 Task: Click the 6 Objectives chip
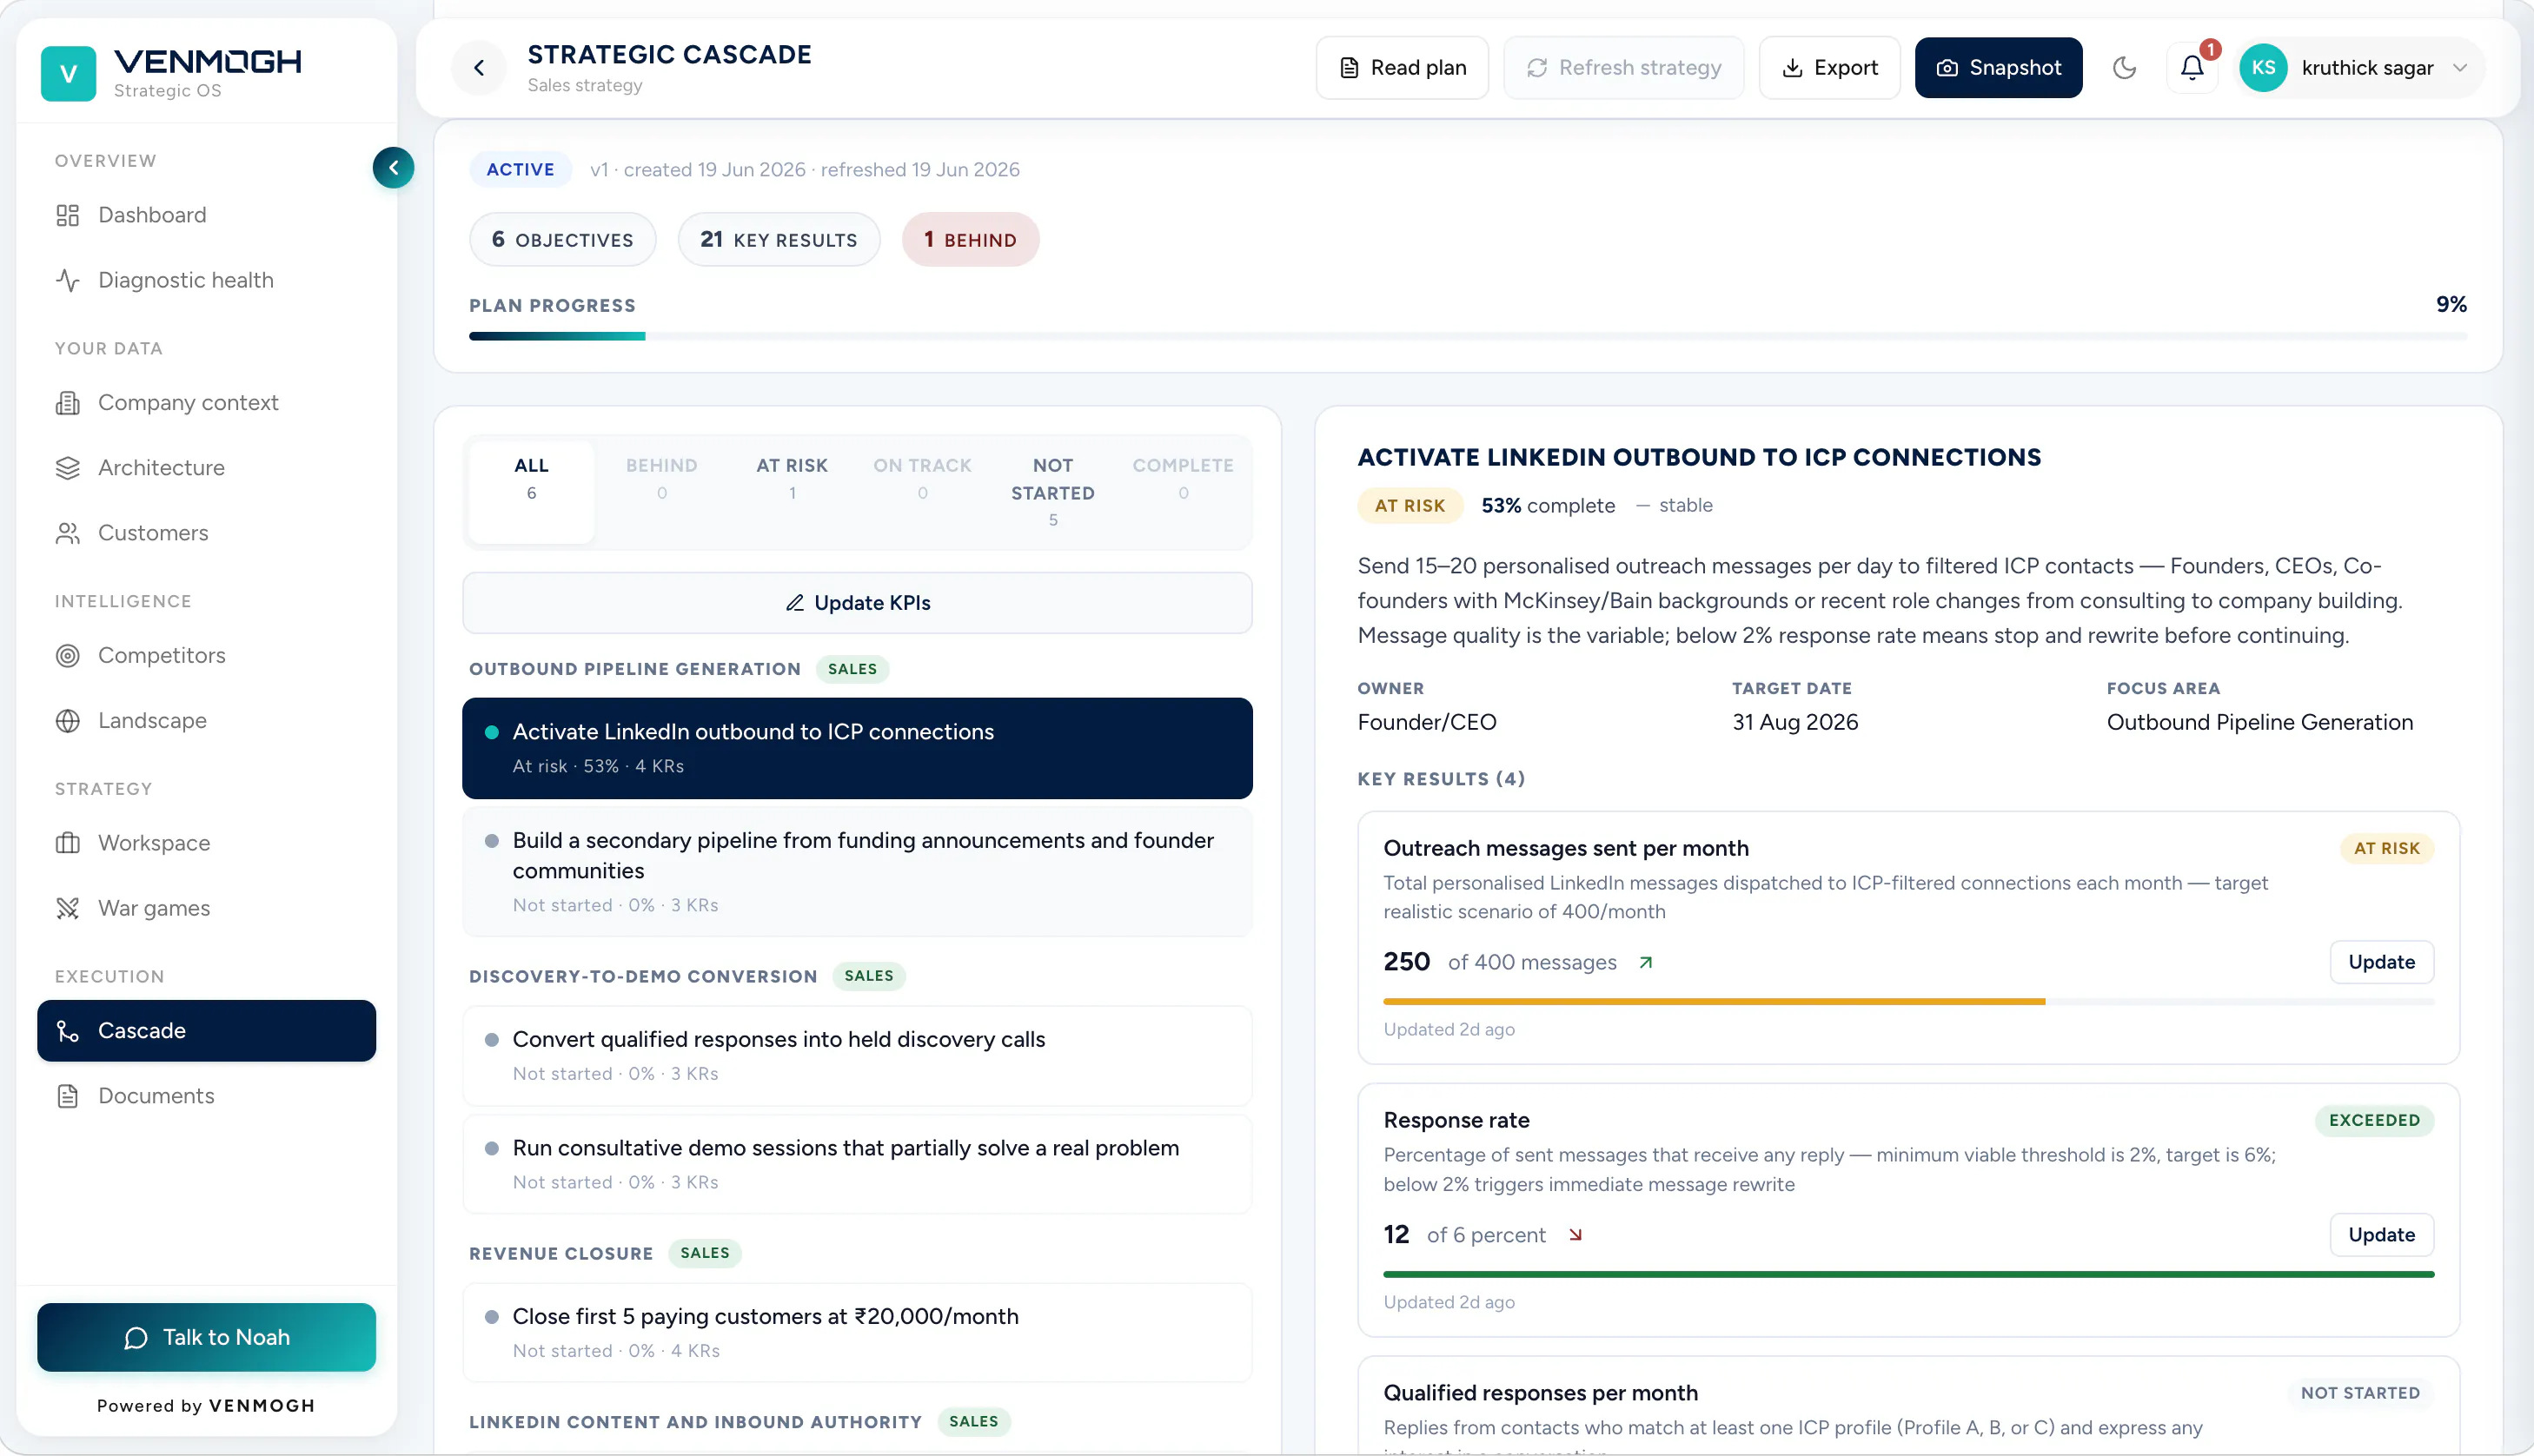(562, 239)
